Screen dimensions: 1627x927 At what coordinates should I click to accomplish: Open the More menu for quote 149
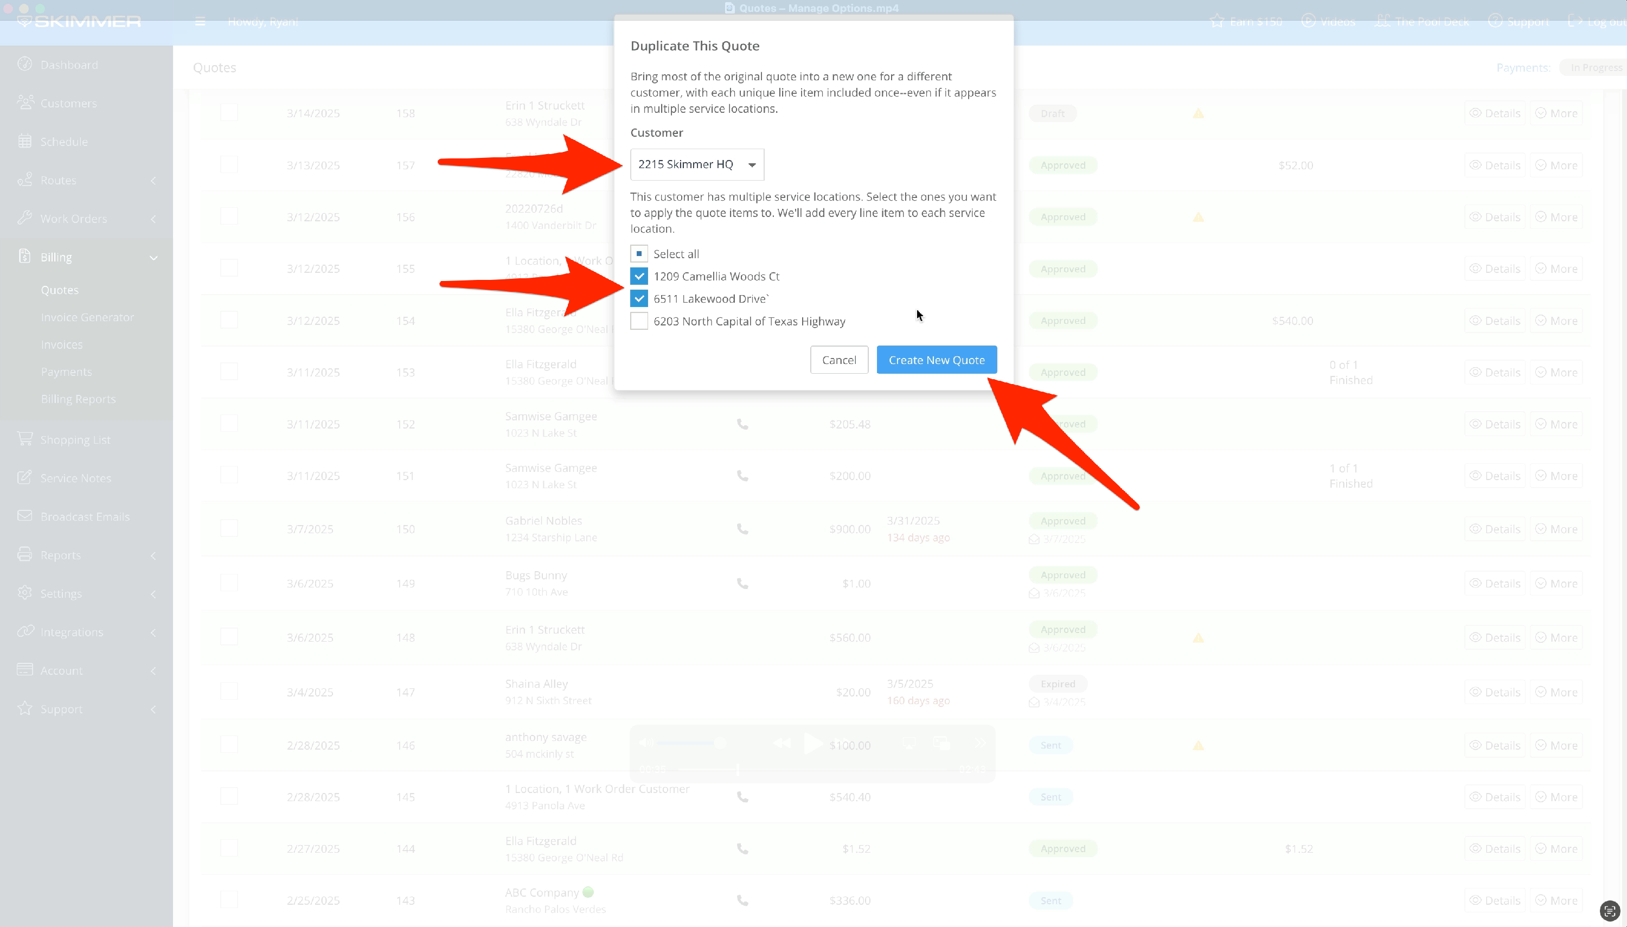pos(1556,583)
